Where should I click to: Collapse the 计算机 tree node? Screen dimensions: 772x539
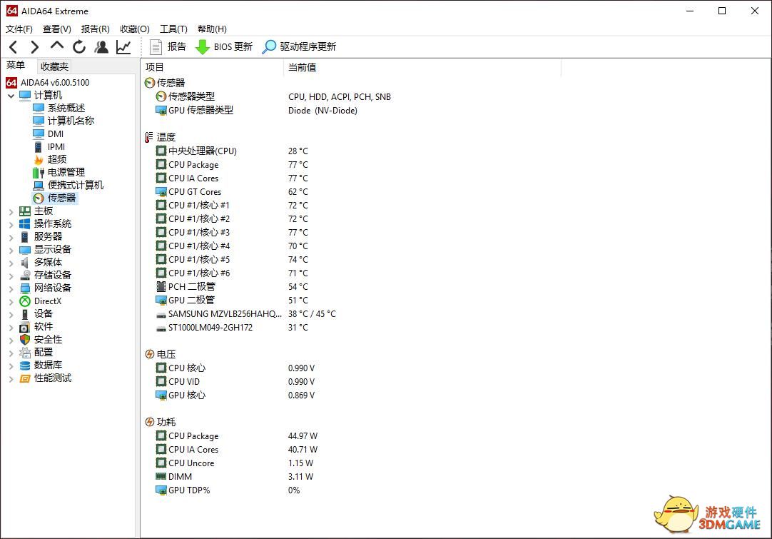click(x=11, y=96)
